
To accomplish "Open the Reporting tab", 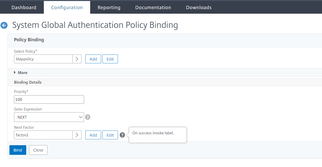I will tap(109, 7).
